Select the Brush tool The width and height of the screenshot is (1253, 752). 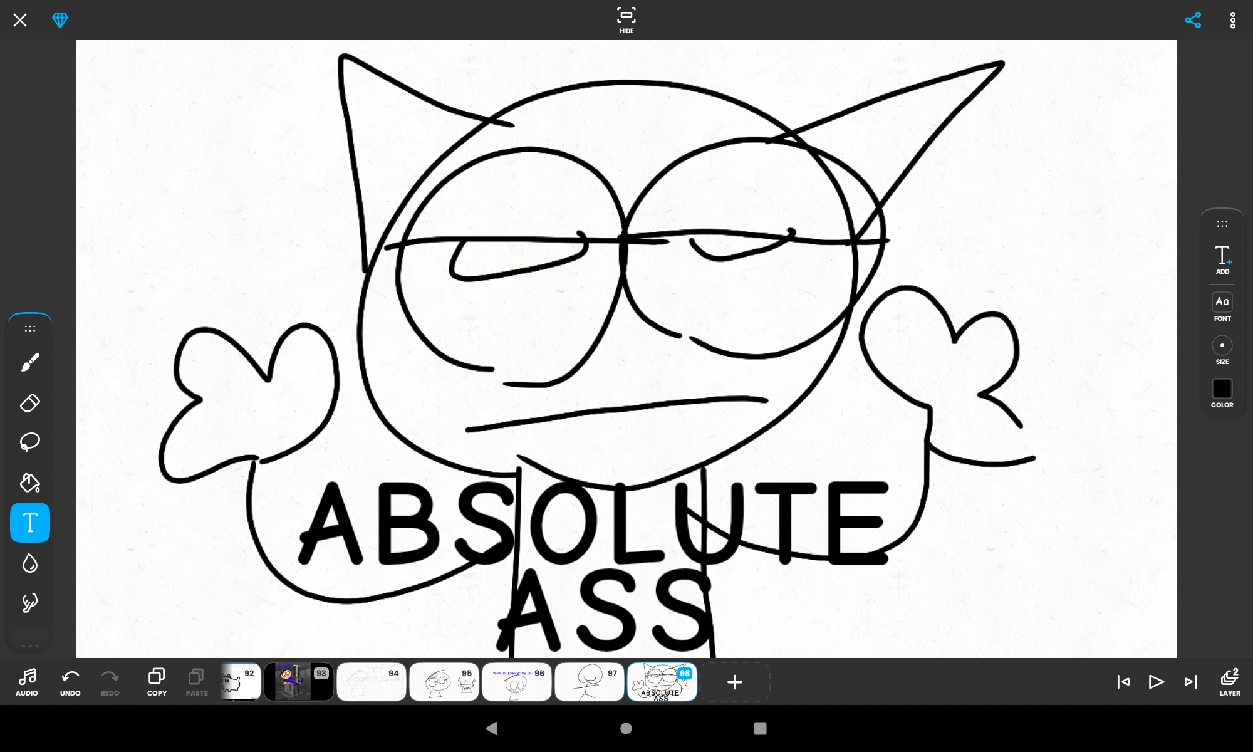(29, 362)
